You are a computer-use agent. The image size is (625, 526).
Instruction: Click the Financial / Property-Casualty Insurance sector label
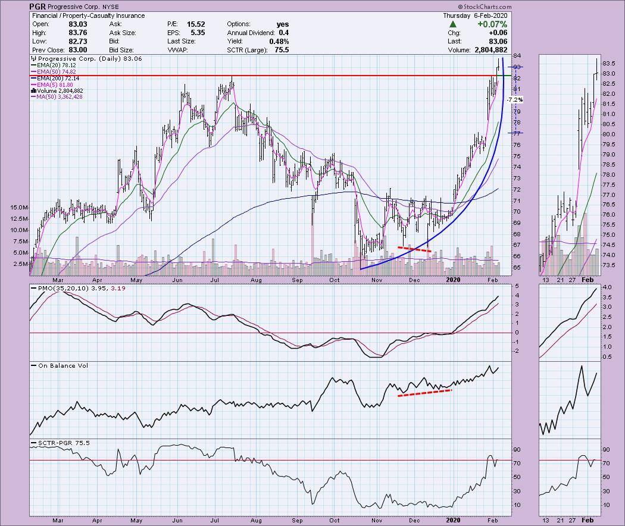(x=89, y=15)
